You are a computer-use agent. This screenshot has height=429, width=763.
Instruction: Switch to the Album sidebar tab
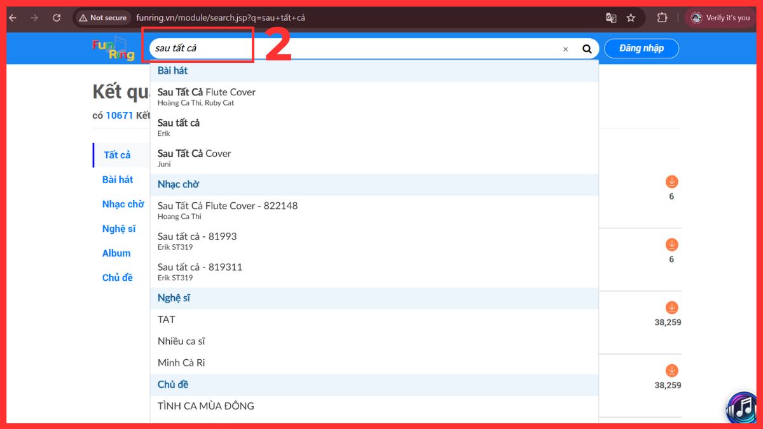[116, 253]
